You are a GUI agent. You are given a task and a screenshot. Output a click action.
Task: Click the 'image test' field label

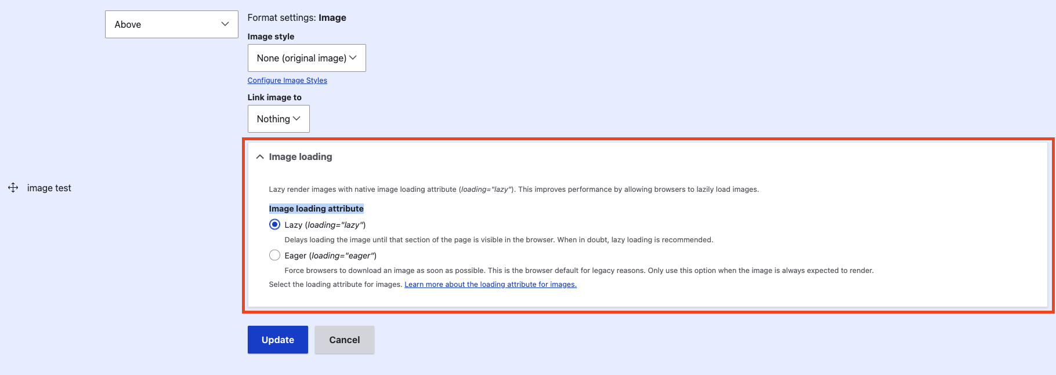(x=49, y=188)
